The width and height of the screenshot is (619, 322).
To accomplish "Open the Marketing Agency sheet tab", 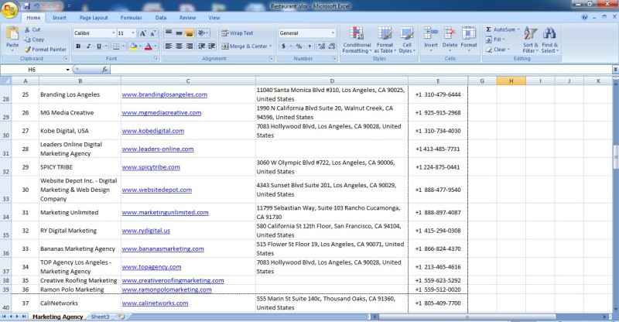I will point(58,317).
